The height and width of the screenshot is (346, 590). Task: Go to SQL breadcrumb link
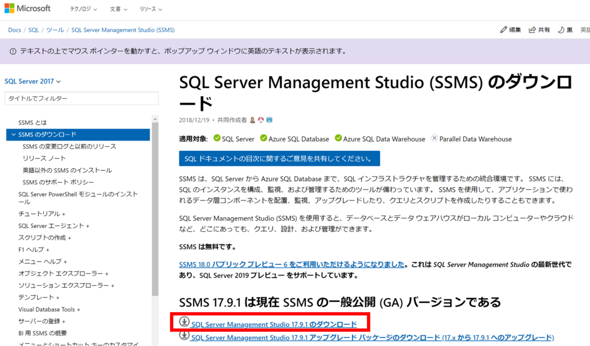pyautogui.click(x=33, y=30)
